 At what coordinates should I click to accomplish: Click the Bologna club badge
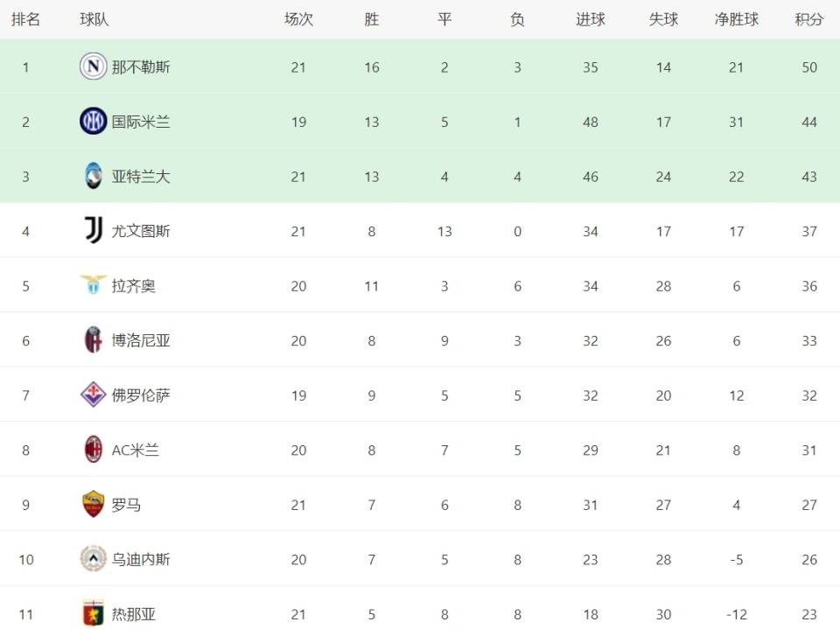coord(93,340)
